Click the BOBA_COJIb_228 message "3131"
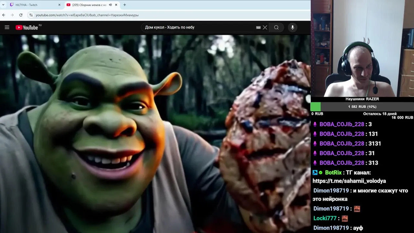Viewport: 414px width, 233px height. pos(375,144)
